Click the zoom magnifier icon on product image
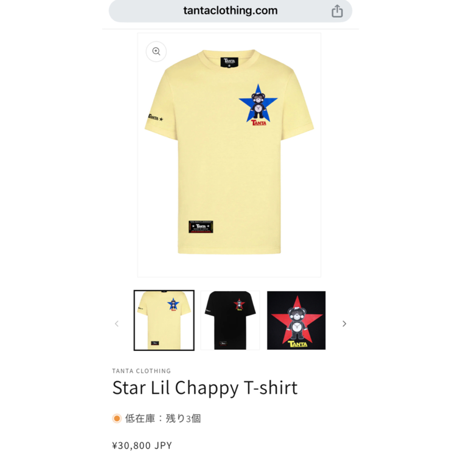Image resolution: width=458 pixels, height=458 pixels. 156,52
